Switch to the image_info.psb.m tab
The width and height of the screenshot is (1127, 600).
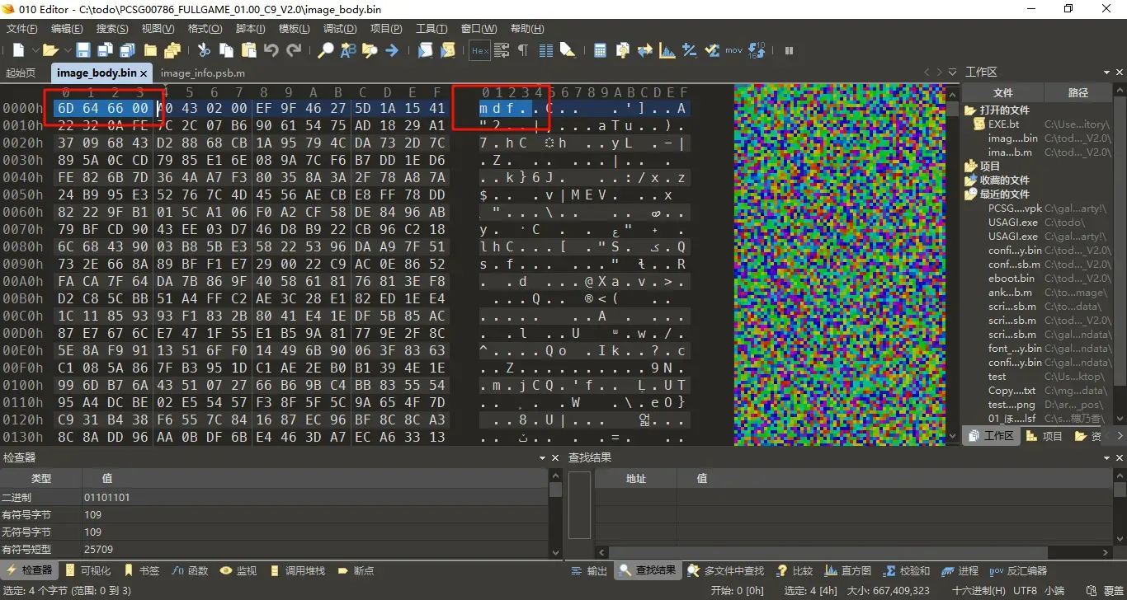(x=203, y=73)
